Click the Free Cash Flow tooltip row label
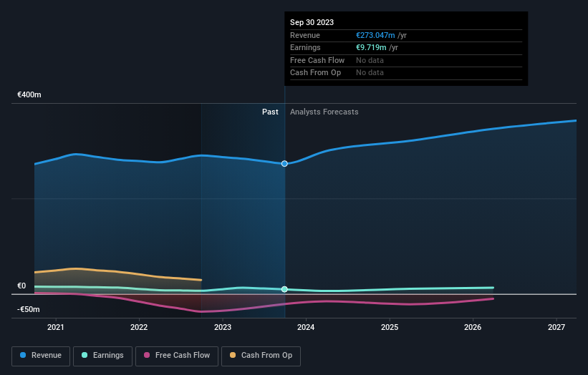 317,60
